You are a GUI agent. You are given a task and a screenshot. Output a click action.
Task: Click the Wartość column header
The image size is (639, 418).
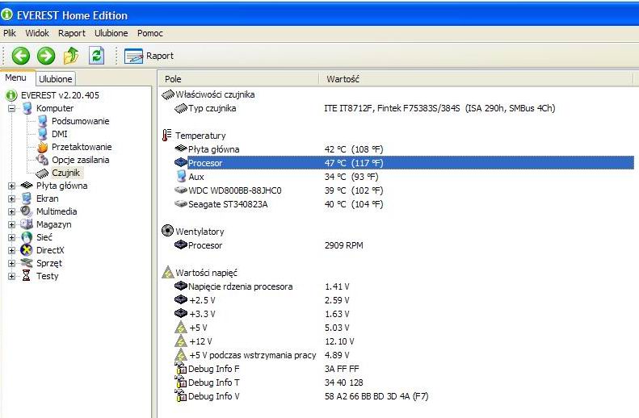pos(476,79)
